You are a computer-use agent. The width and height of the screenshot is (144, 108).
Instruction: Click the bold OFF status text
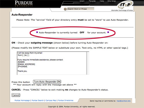tap(82, 33)
